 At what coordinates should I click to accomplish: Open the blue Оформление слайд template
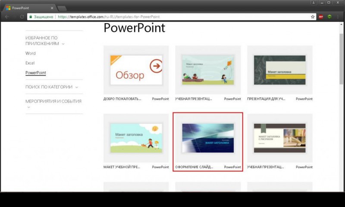(208, 138)
